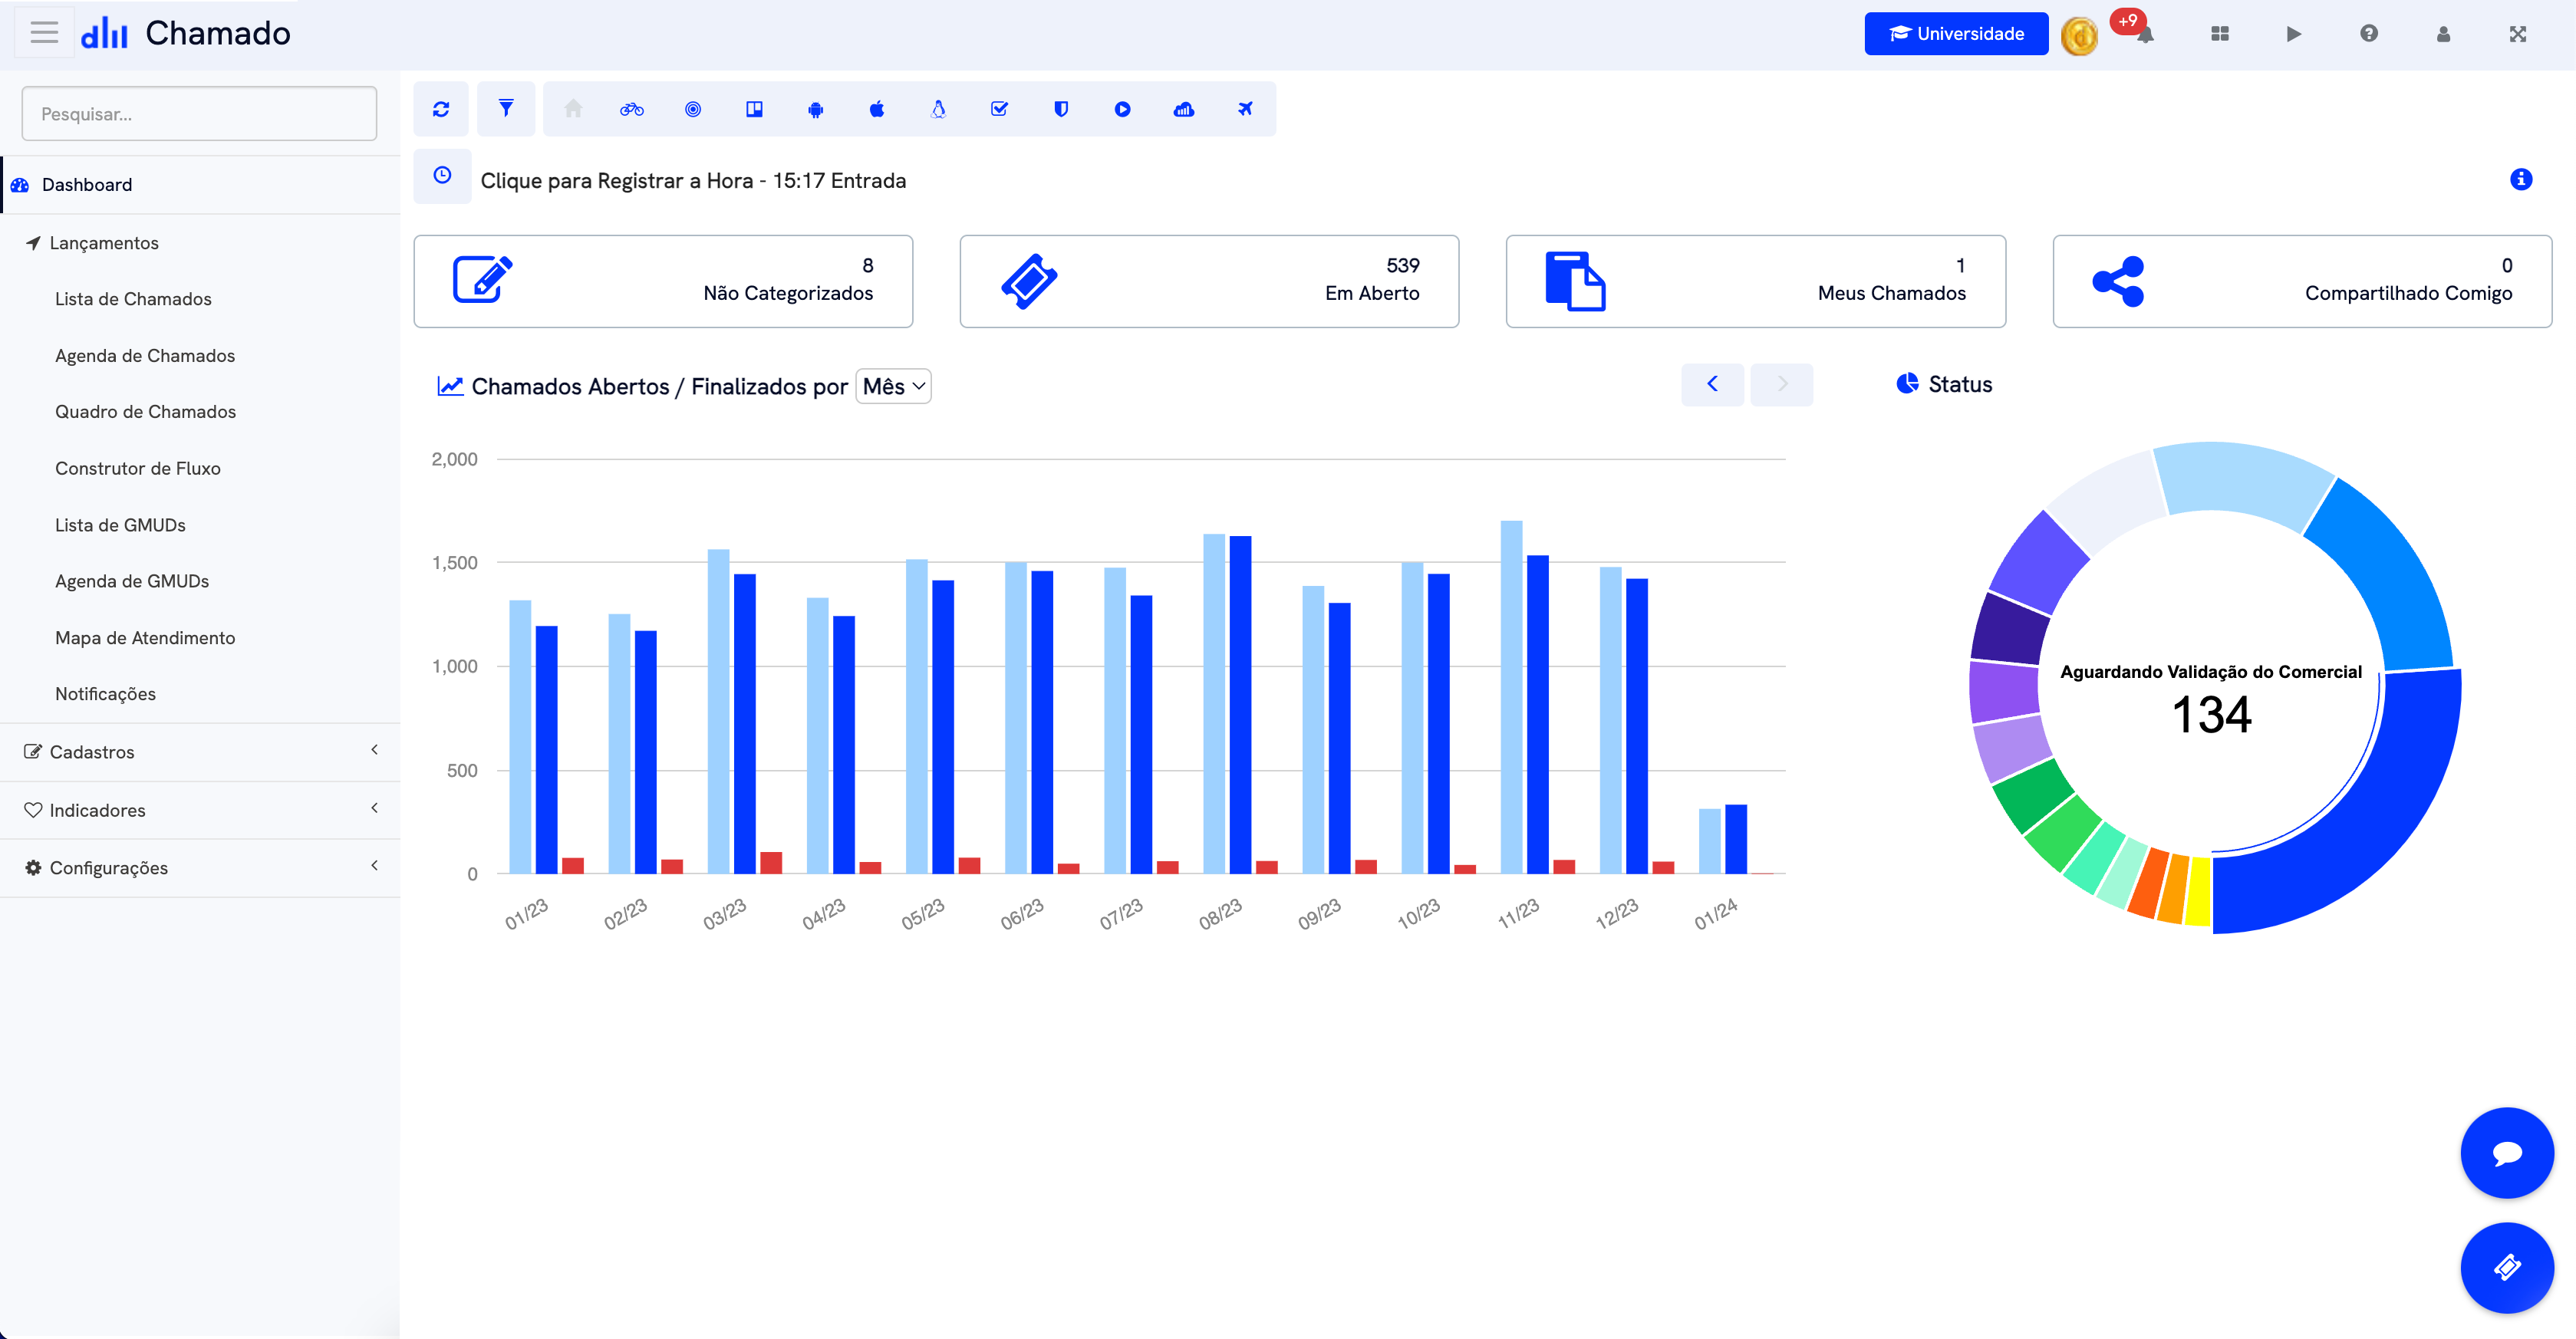Open Lista de Chamados menu item
Image resolution: width=2576 pixels, height=1339 pixels.
click(133, 298)
